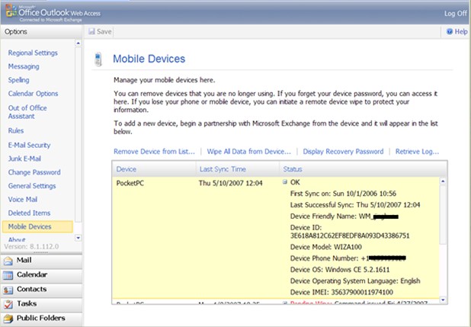Click the Office Outlook logo icon

coord(11,11)
